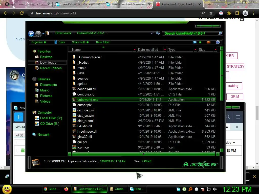259x194 pixels.
Task: Click the volume speaker tray icon
Action: coord(215,189)
